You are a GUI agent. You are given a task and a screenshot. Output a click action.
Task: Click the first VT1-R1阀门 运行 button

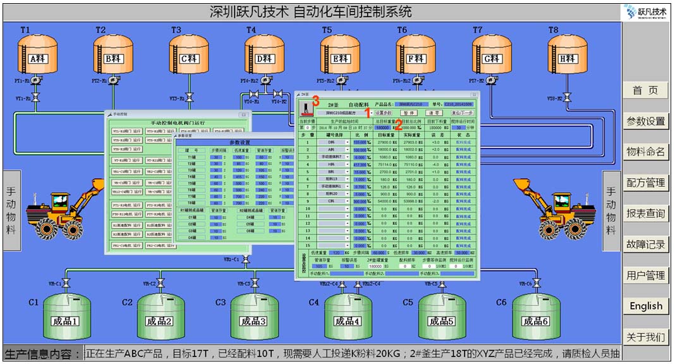click(127, 131)
